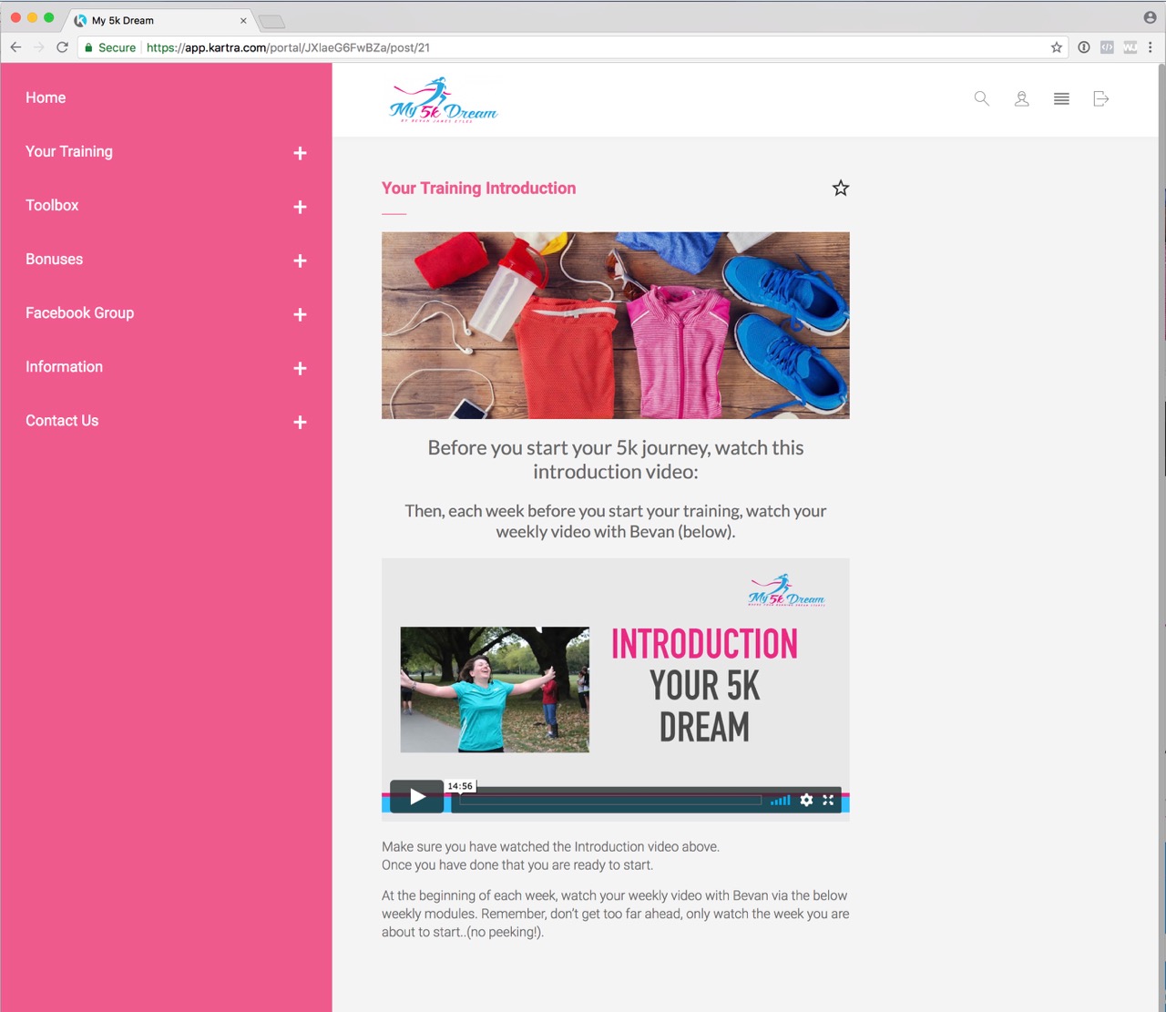Screen dimensions: 1166x1012
Task: Click the My 5k Dream logo
Action: (444, 100)
